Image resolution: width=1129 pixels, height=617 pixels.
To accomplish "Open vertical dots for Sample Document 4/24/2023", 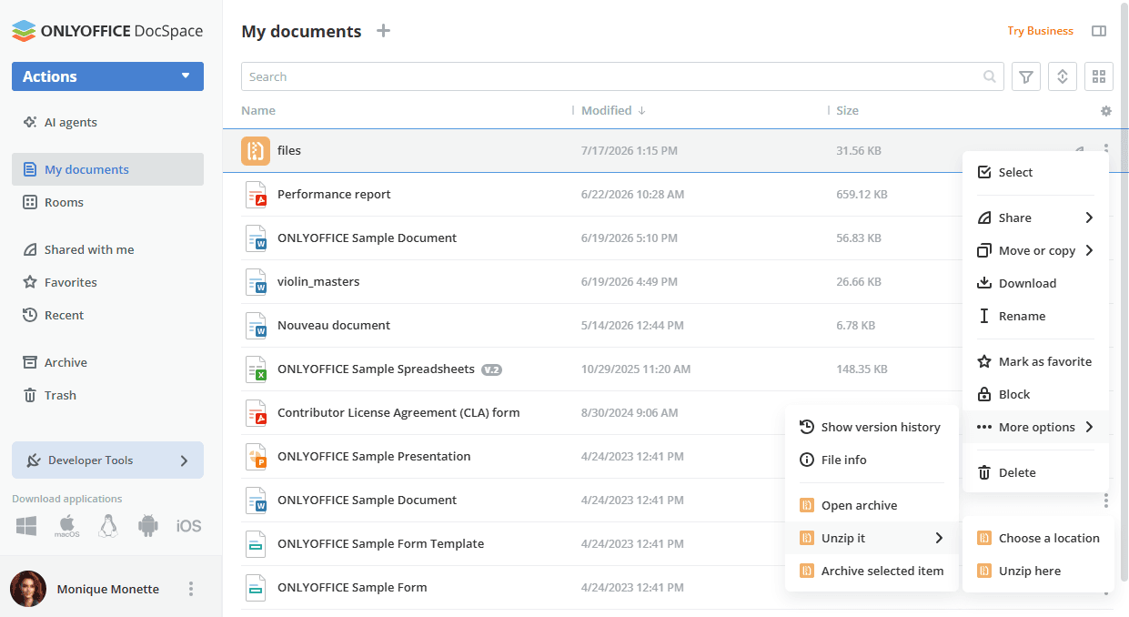I will pos(1106,500).
